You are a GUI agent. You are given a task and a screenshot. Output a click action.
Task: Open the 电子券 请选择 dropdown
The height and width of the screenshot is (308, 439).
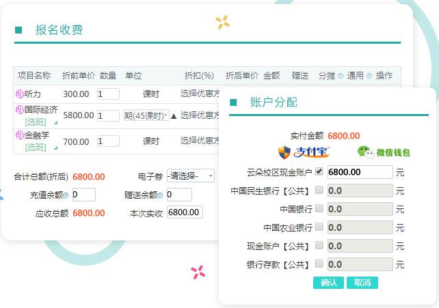coord(190,176)
